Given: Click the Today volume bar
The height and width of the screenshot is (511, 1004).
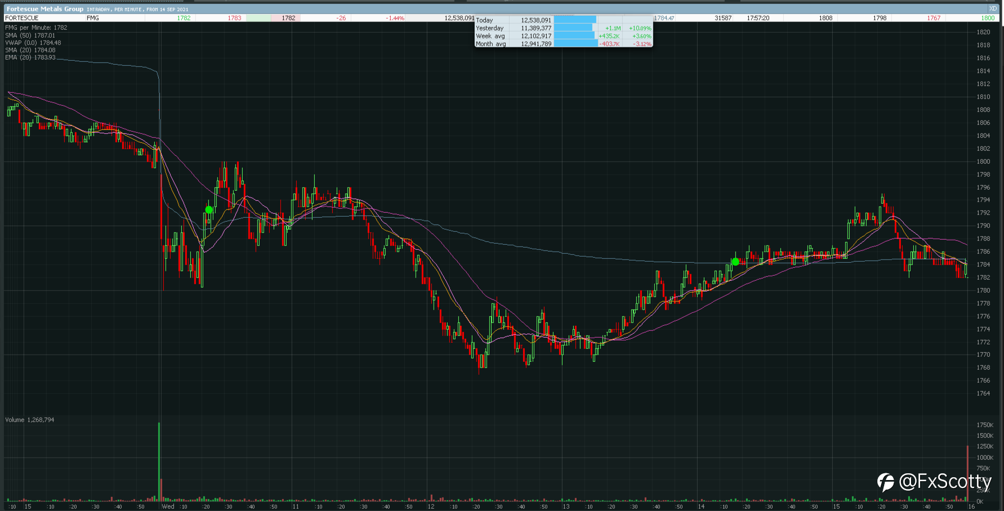Looking at the screenshot, I should click(x=575, y=20).
